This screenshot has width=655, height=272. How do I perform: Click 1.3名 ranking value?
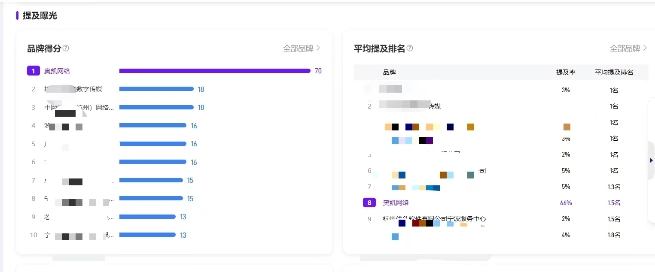[x=614, y=187]
